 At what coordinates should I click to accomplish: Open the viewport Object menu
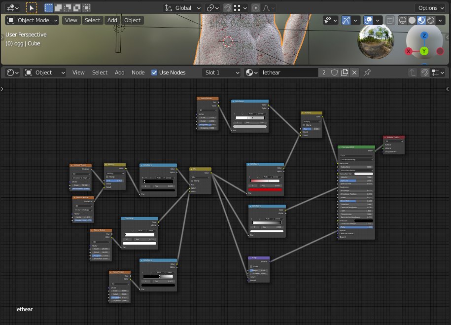[x=132, y=20]
